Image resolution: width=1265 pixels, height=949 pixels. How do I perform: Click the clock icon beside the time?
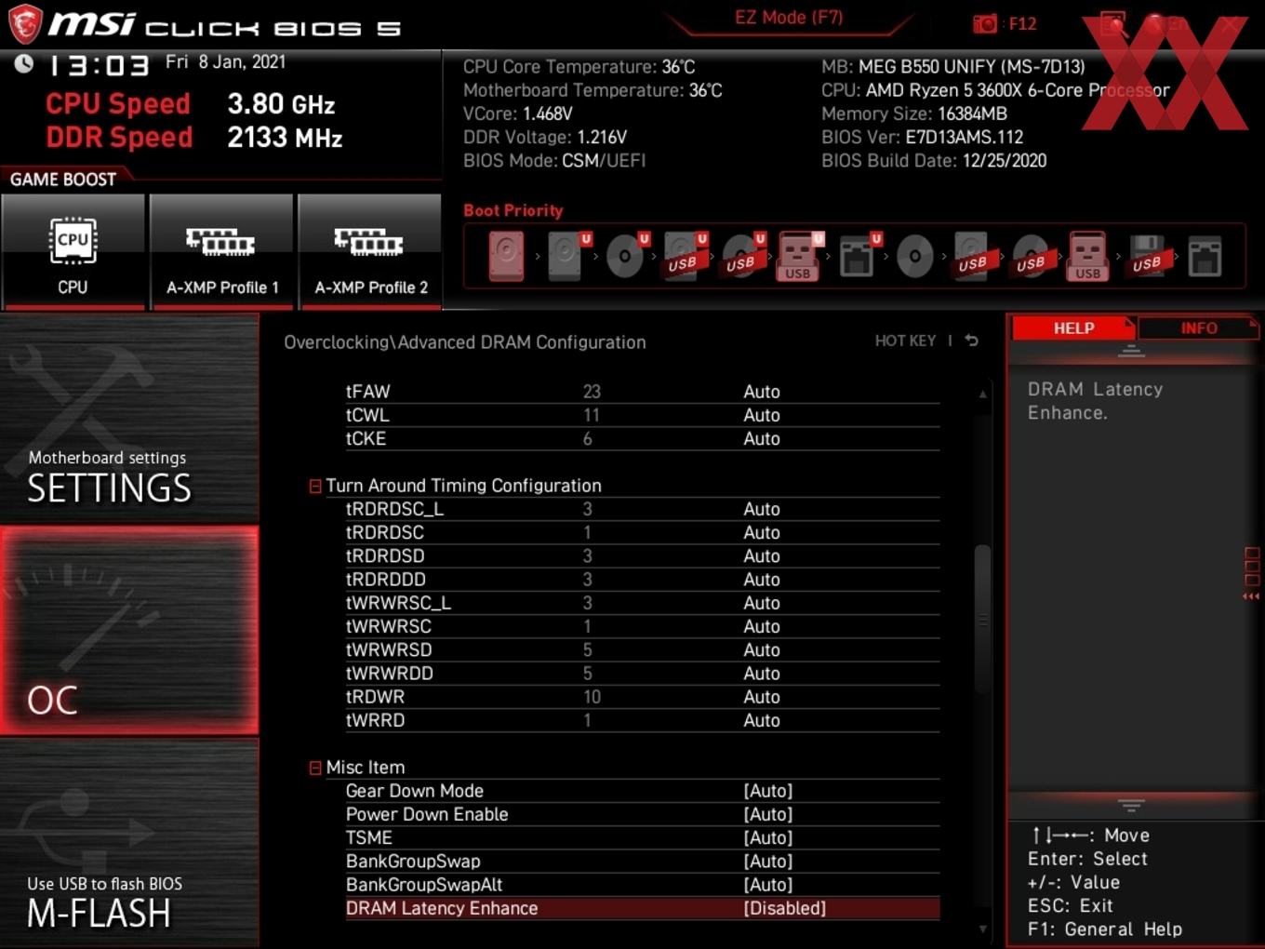[23, 64]
